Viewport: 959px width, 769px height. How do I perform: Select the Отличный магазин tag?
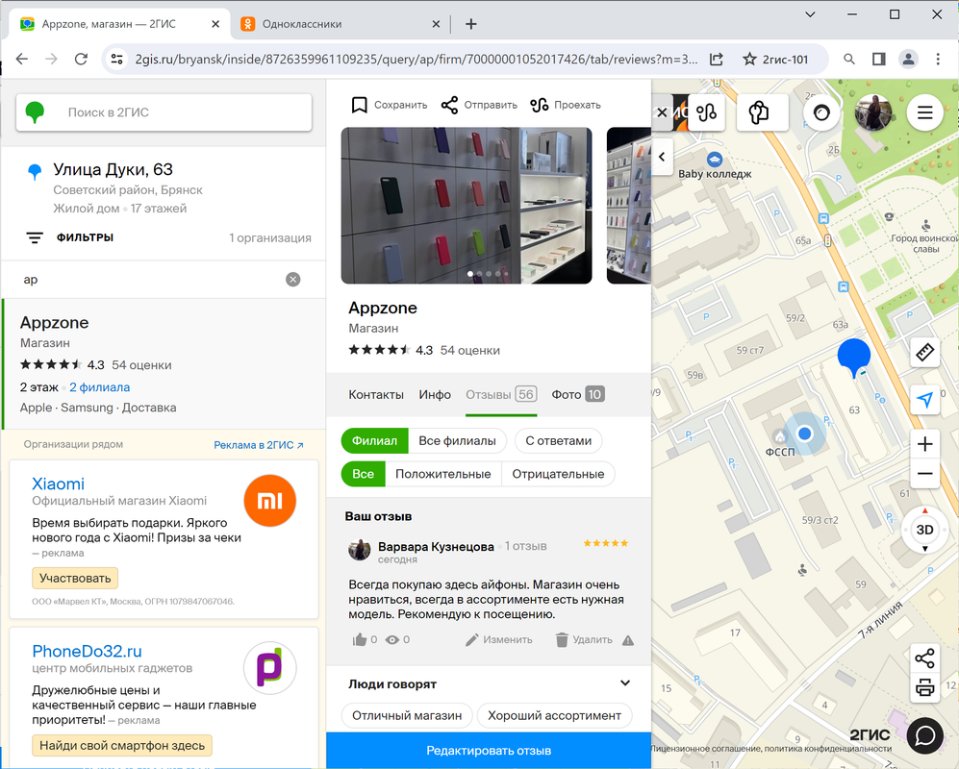(x=407, y=716)
